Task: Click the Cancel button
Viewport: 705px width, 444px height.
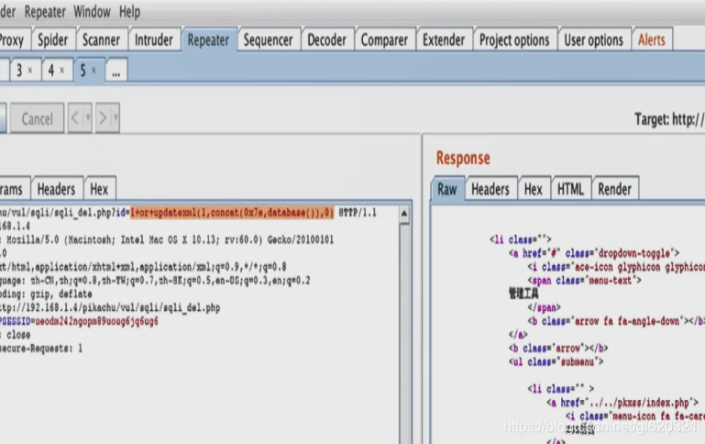Action: (x=38, y=118)
